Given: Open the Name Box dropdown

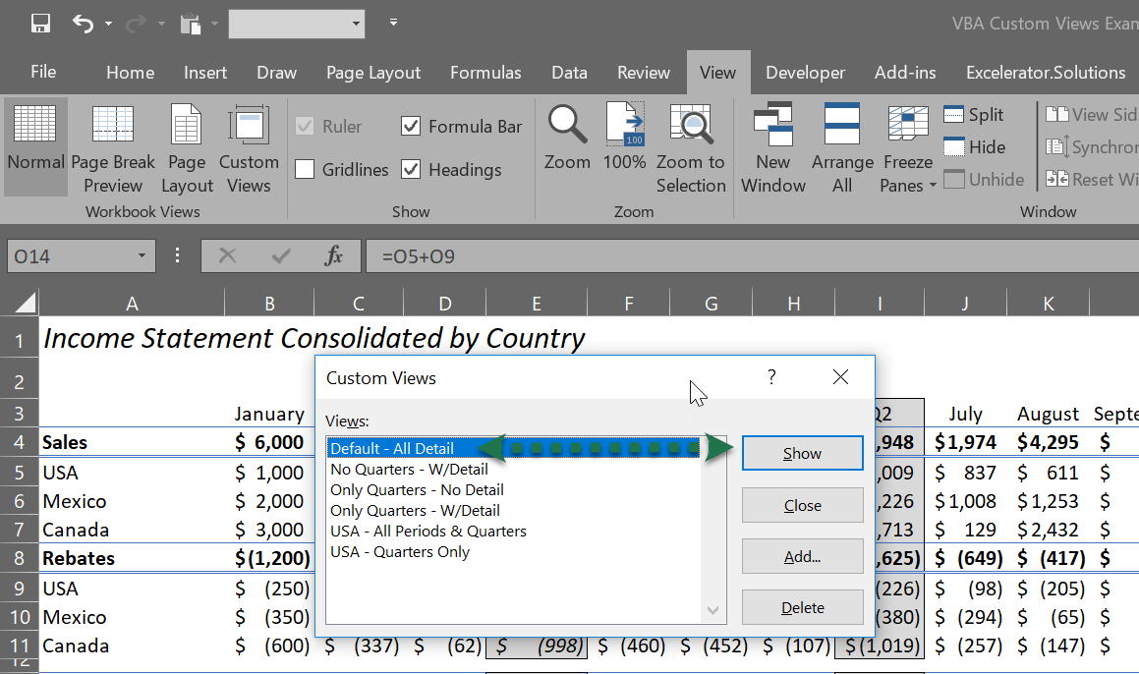Looking at the screenshot, I should click(140, 255).
